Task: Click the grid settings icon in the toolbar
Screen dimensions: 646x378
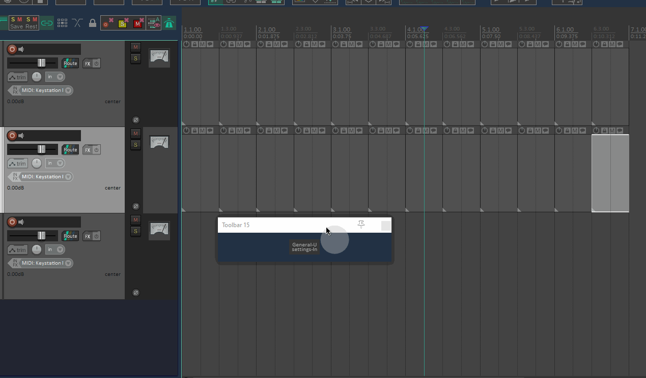Action: [x=62, y=23]
